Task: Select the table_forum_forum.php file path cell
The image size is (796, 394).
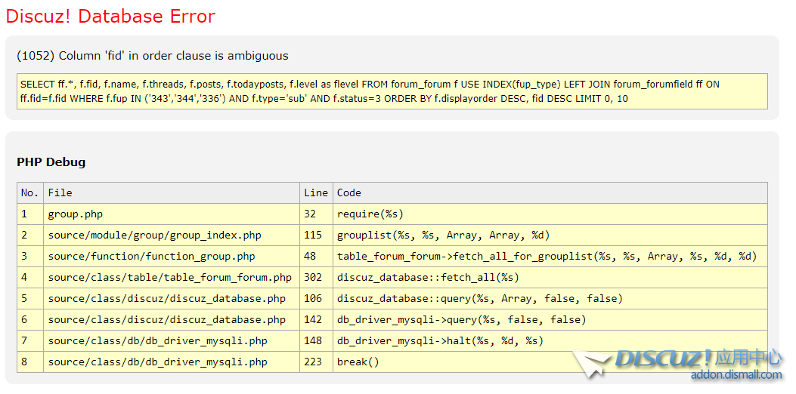Action: pyautogui.click(x=169, y=277)
